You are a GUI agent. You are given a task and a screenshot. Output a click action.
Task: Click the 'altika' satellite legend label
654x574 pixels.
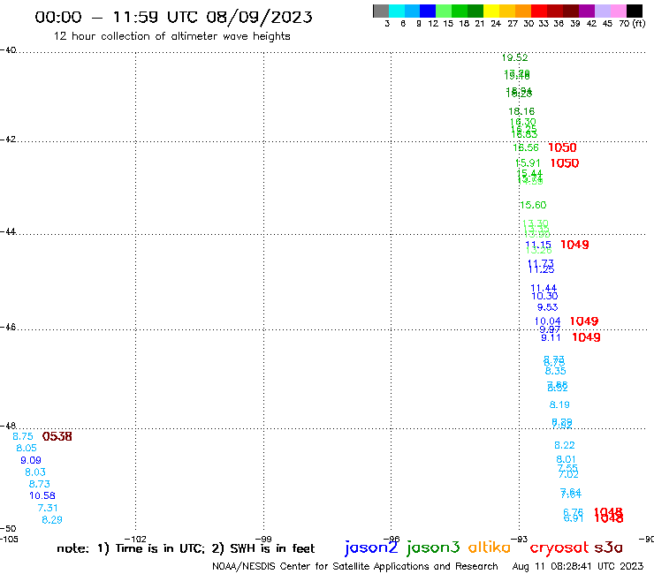click(x=490, y=548)
